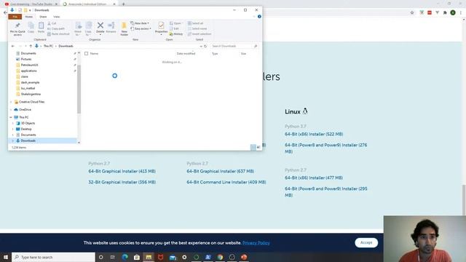This screenshot has width=466, height=262.
Task: Open 32-Bit Graphical Installer (356 MB) link
Action: 122,182
